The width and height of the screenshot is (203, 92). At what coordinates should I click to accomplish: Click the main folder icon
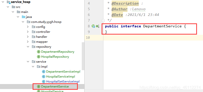pyautogui.click(x=19, y=12)
